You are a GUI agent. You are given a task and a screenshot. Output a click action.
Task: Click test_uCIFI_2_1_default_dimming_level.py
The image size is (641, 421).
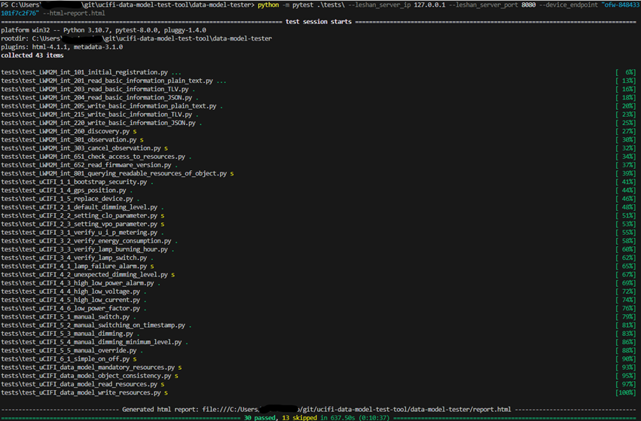pyautogui.click(x=79, y=207)
